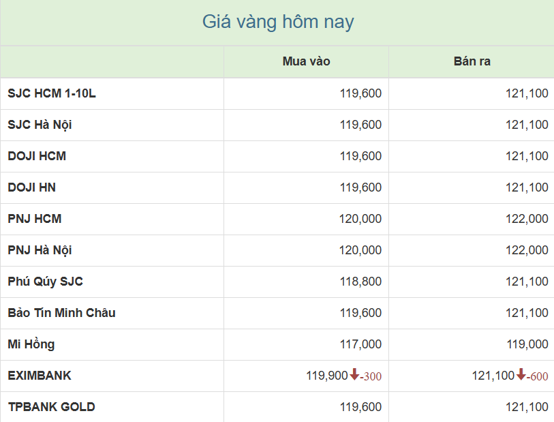Viewport: 554px width, 422px height.
Task: Click the -600 change in EXIMBANK row
Action: (538, 376)
